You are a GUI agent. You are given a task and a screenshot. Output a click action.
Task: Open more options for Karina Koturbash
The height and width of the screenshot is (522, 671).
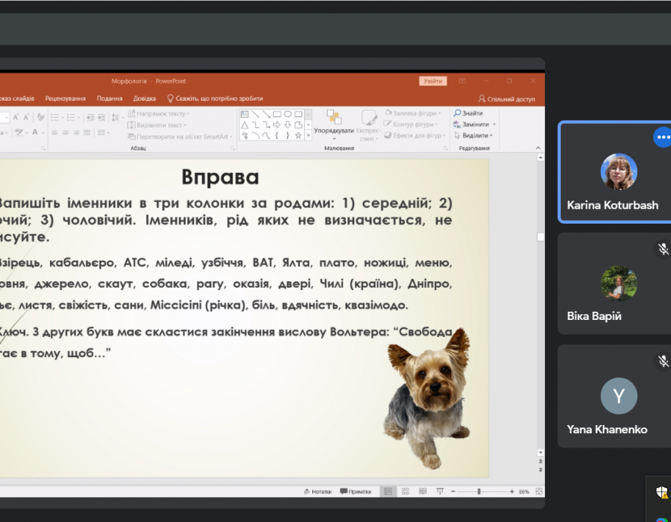pyautogui.click(x=662, y=137)
